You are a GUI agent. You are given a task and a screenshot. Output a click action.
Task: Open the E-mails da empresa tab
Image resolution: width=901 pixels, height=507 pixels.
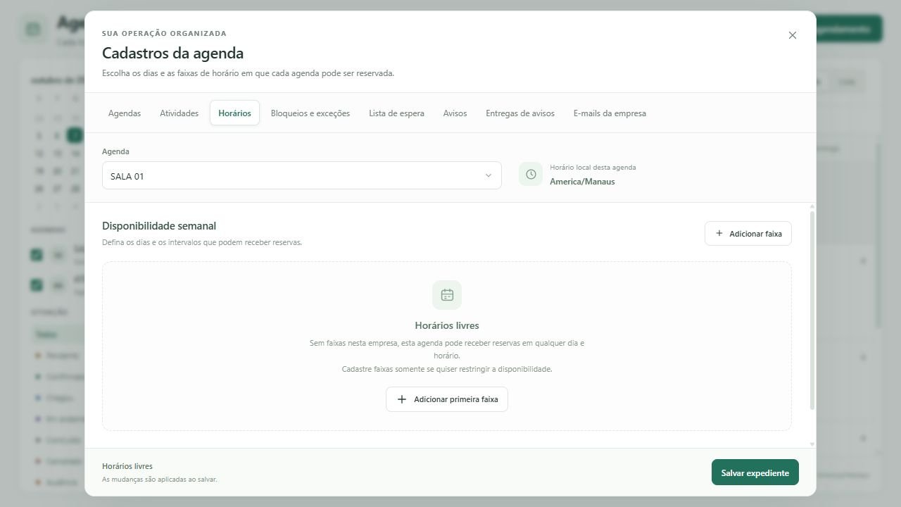[x=610, y=113]
